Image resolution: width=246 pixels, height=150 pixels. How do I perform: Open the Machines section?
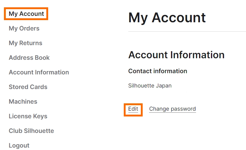pos(23,102)
